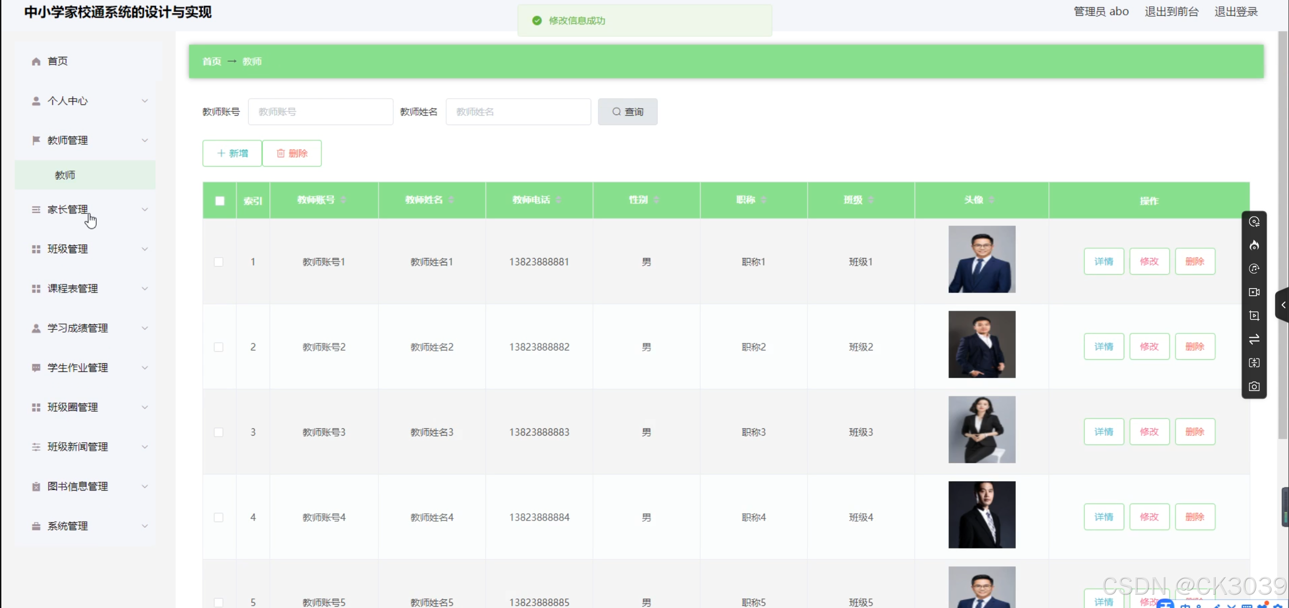Tick the checkbox for teacher row 3

219,432
